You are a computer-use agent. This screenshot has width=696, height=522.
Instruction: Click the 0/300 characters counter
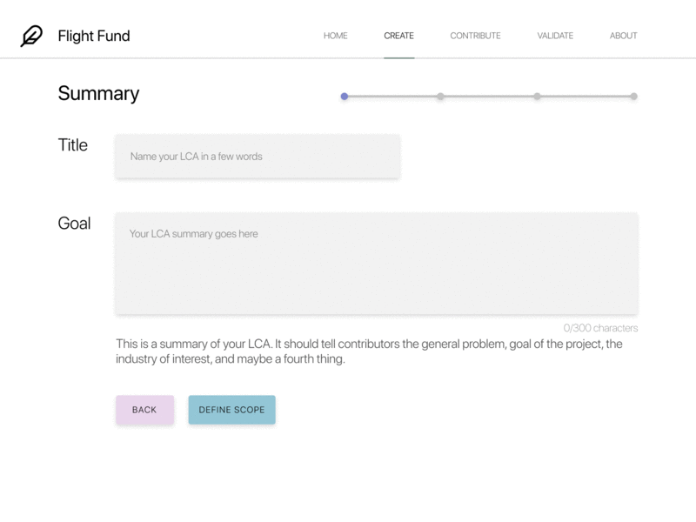tap(600, 328)
